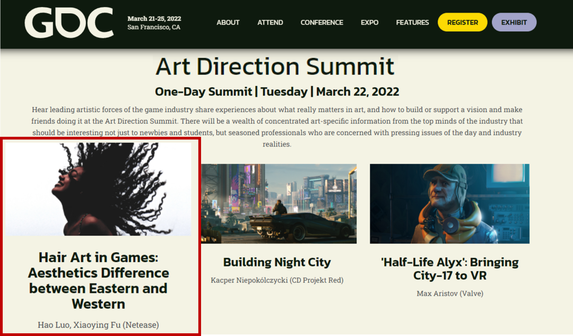Click the 'March 21-25, 2022' date text
Screen dimensions: 573x336
pyautogui.click(x=154, y=18)
